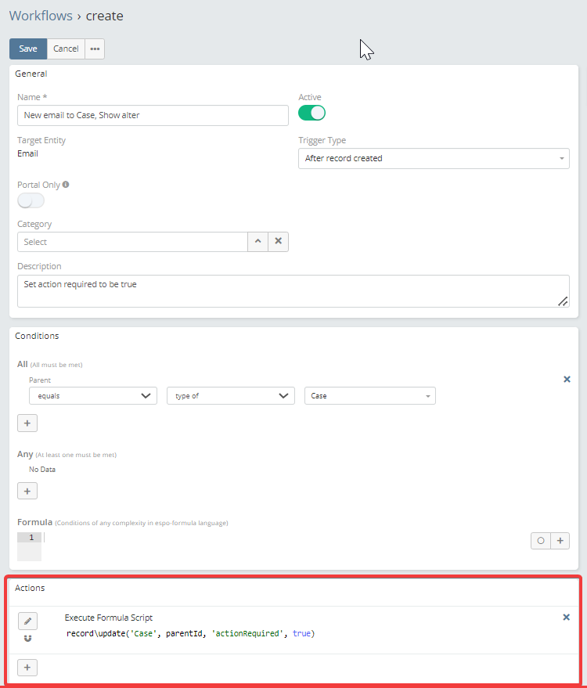This screenshot has height=688, width=587.
Task: Save the workflow
Action: tap(28, 49)
